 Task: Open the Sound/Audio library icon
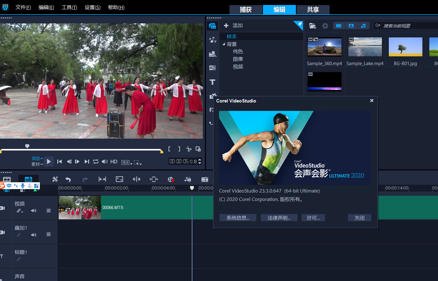(212, 40)
